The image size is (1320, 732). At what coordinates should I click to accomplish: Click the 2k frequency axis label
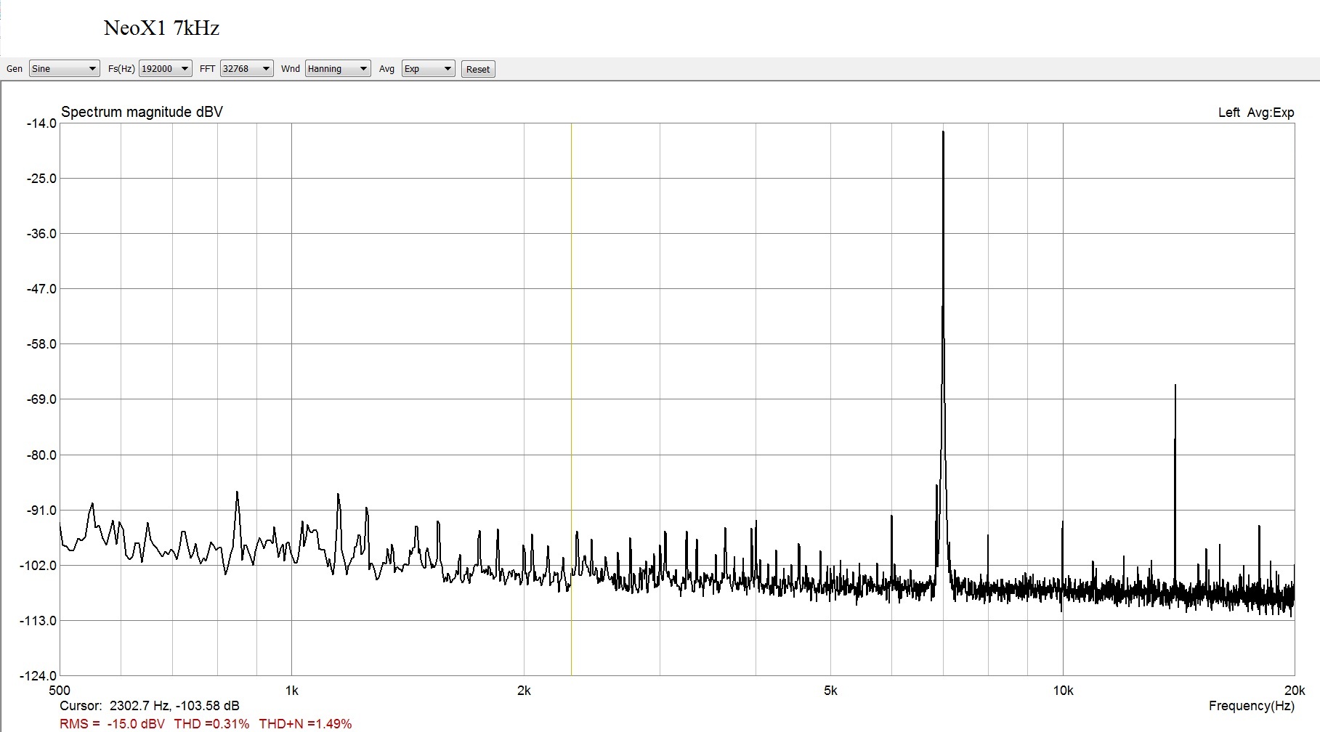[x=524, y=691]
